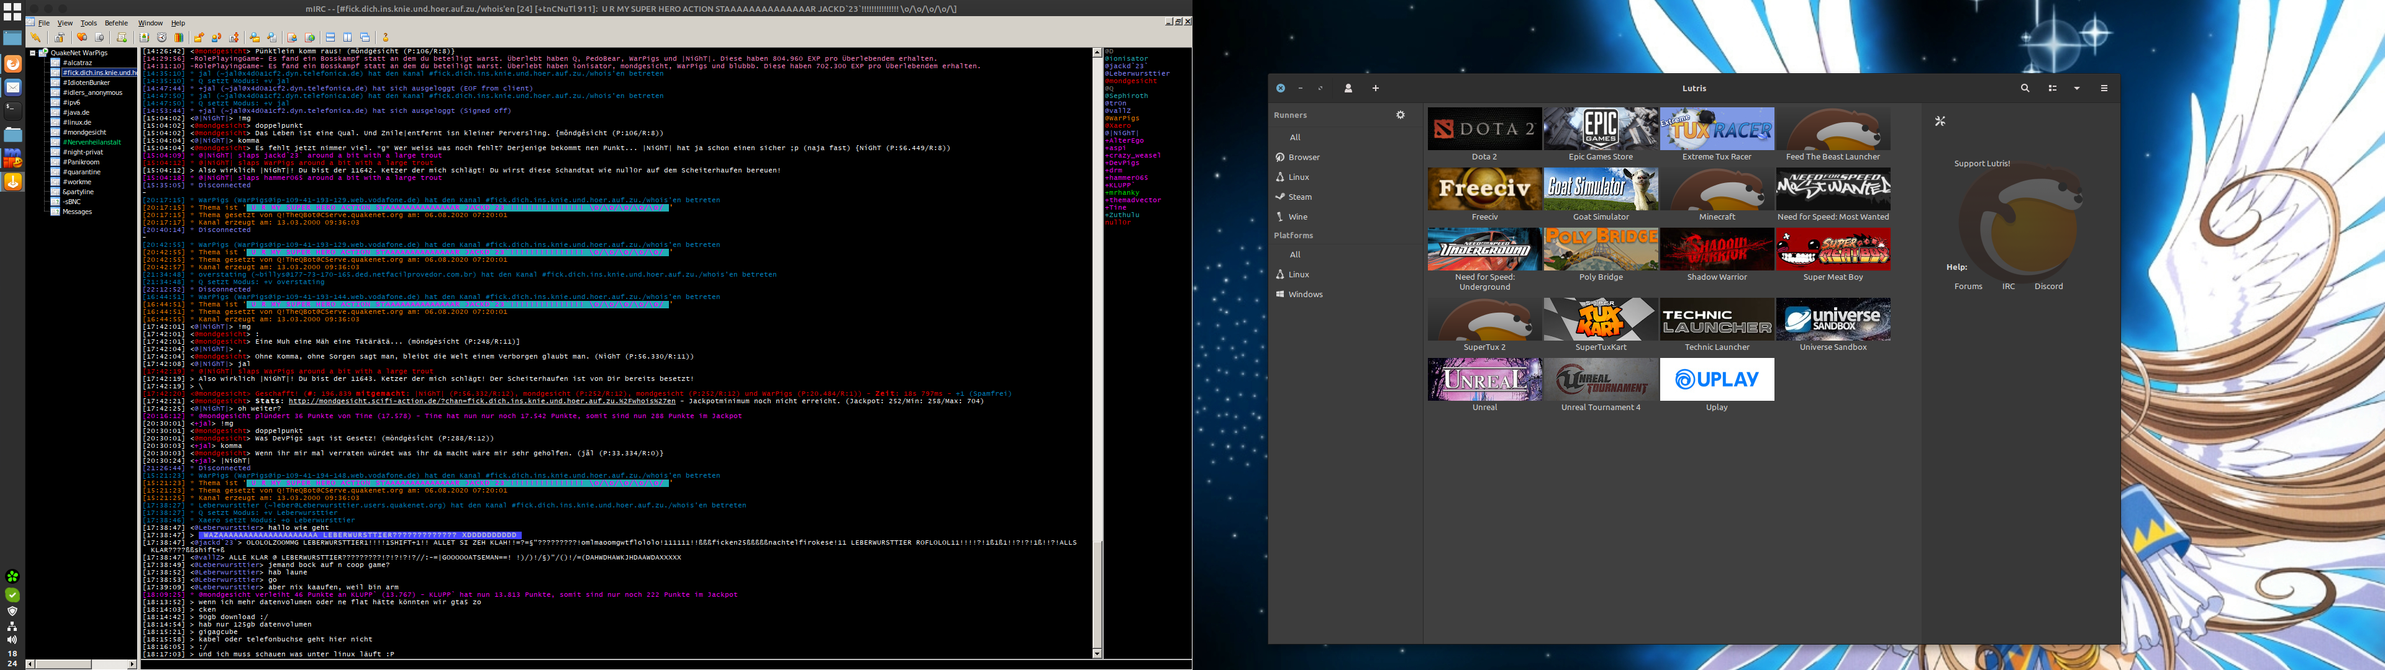This screenshot has width=2385, height=670.
Task: Open the Lutris account user icon
Action: coord(1348,89)
